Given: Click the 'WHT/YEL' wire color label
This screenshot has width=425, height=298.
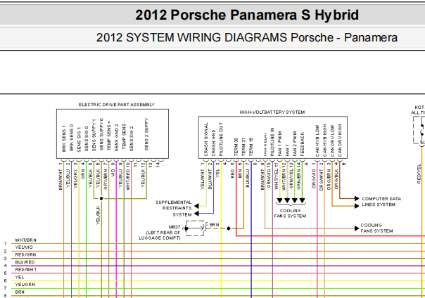Looking at the screenshot, I should pos(277,179).
